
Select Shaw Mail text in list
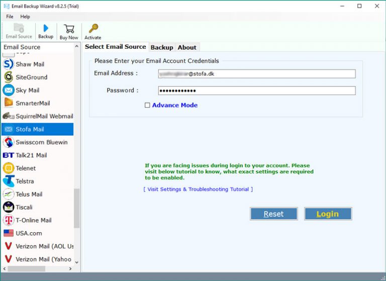pos(30,64)
